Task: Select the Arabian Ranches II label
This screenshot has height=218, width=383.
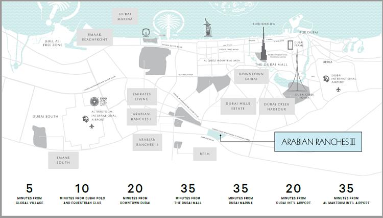Action: (x=147, y=142)
